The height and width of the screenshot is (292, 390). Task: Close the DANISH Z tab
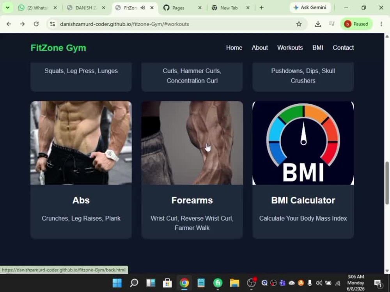103,8
